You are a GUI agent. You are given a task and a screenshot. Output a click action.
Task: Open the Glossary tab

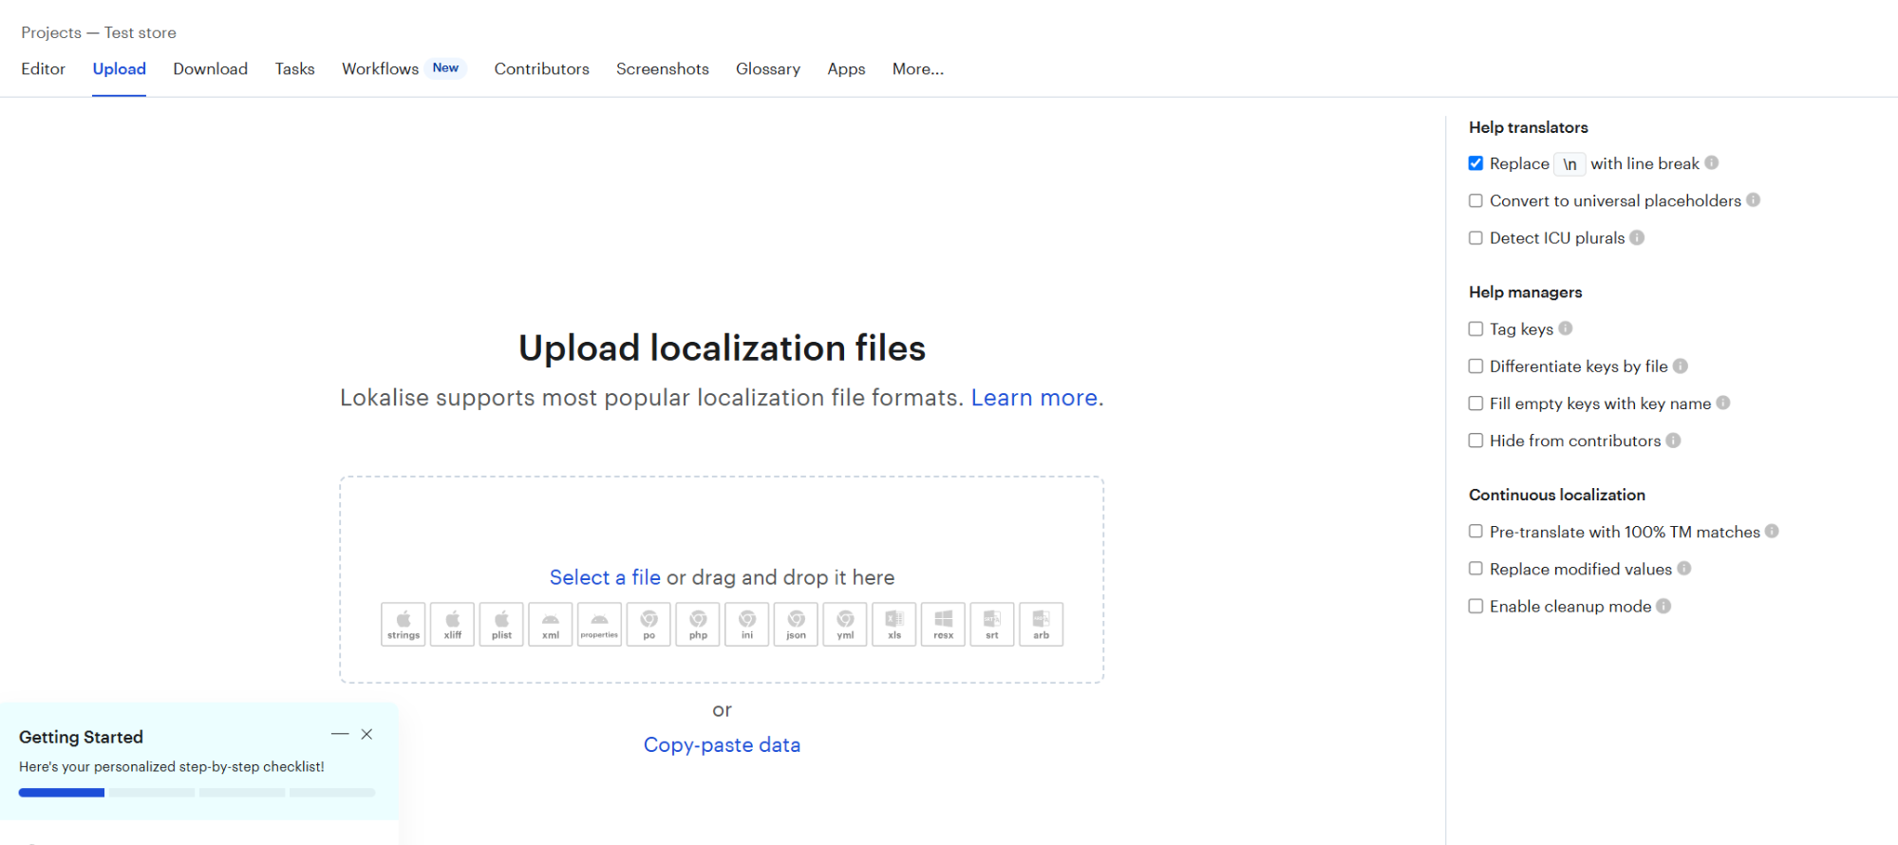coord(767,69)
